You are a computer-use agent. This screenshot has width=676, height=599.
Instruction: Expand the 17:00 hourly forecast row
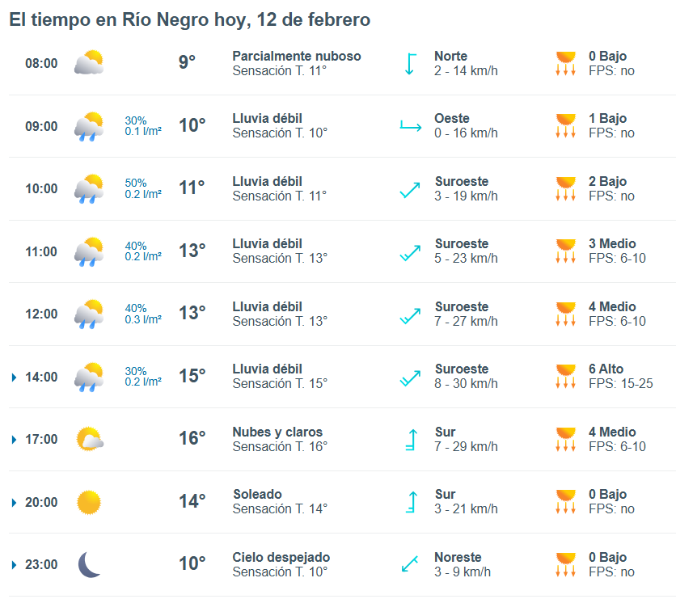(x=15, y=440)
